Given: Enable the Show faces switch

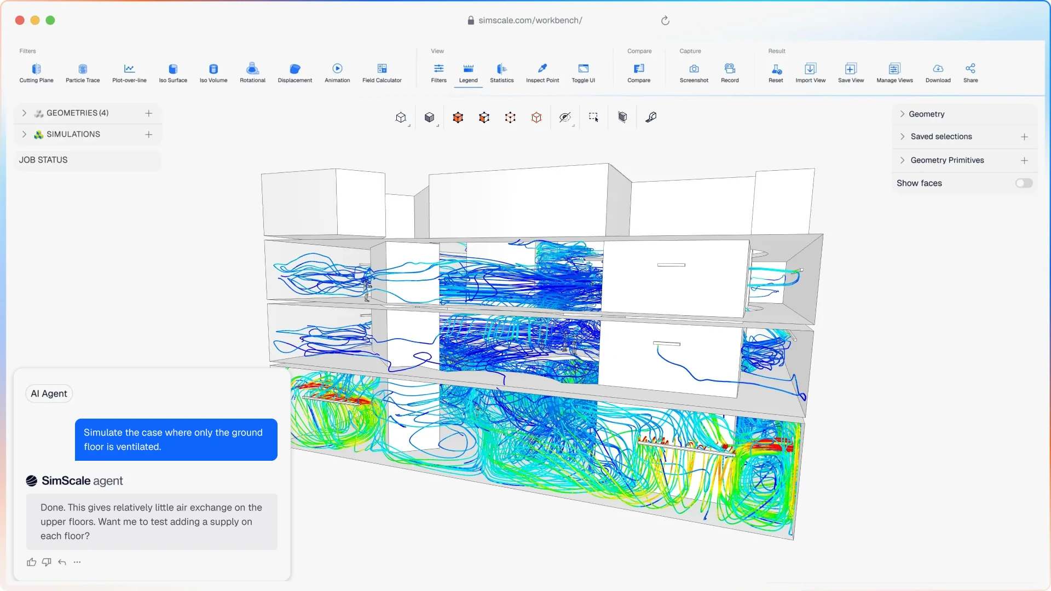Looking at the screenshot, I should [1024, 183].
